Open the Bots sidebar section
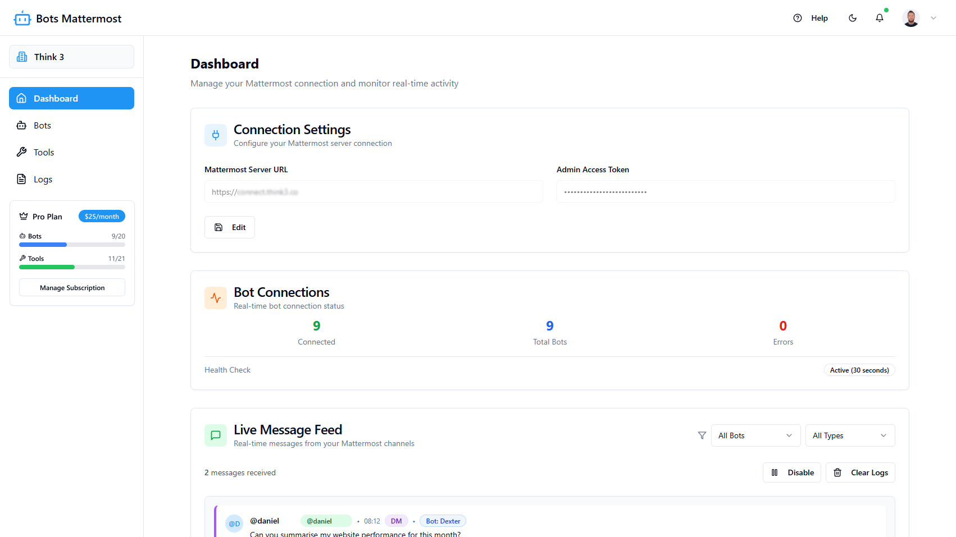 [x=71, y=125]
